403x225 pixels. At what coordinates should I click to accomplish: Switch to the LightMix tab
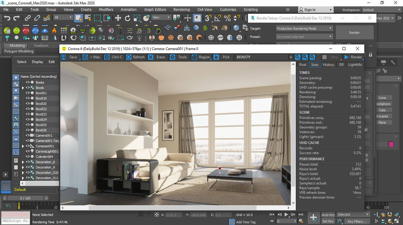(x=355, y=64)
